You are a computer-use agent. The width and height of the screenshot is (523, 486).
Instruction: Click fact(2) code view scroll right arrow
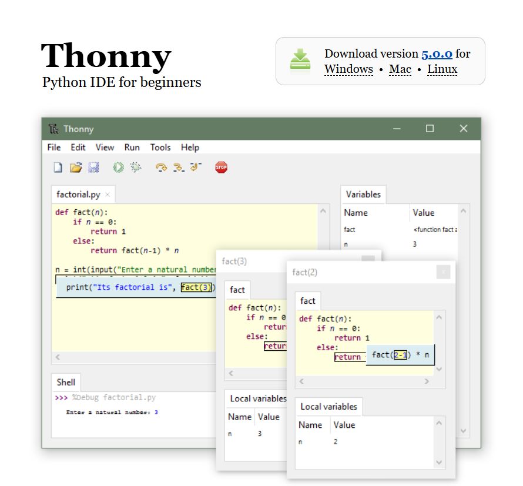tap(427, 381)
